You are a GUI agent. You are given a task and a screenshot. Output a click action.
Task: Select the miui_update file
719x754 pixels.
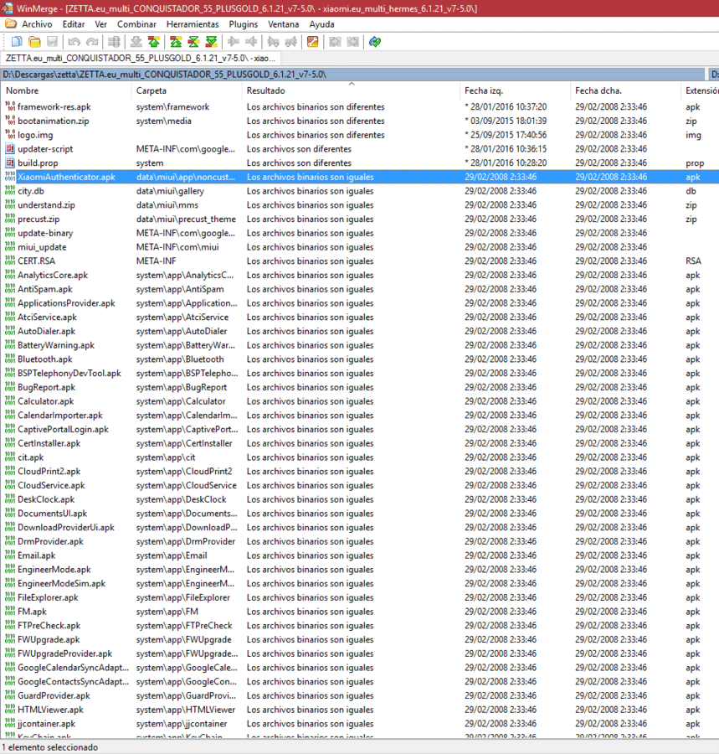tap(42, 246)
